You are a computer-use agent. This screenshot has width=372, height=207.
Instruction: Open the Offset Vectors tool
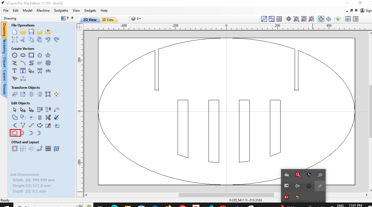point(15,149)
